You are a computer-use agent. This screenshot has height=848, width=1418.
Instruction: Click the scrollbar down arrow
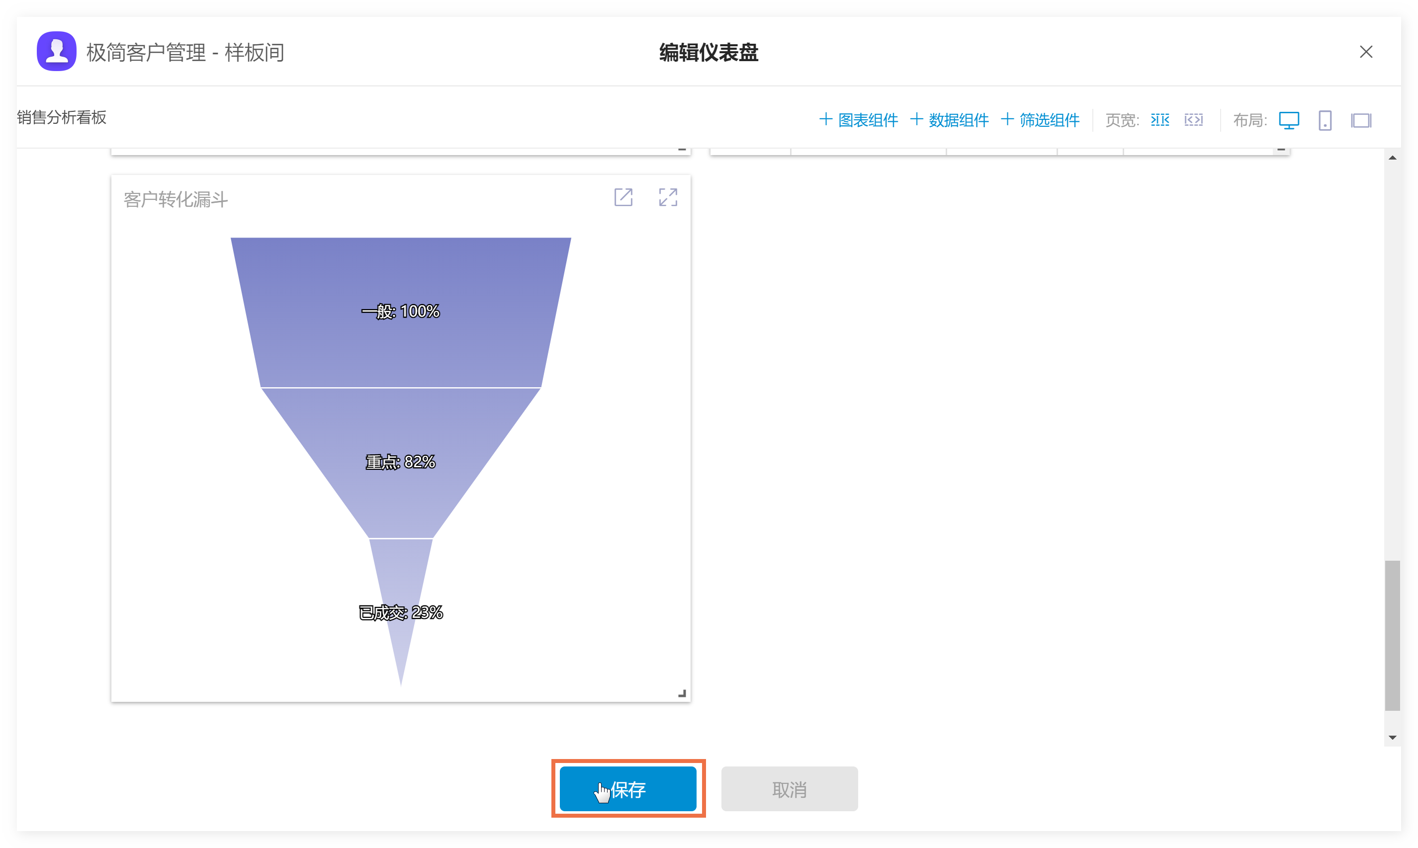coord(1392,737)
